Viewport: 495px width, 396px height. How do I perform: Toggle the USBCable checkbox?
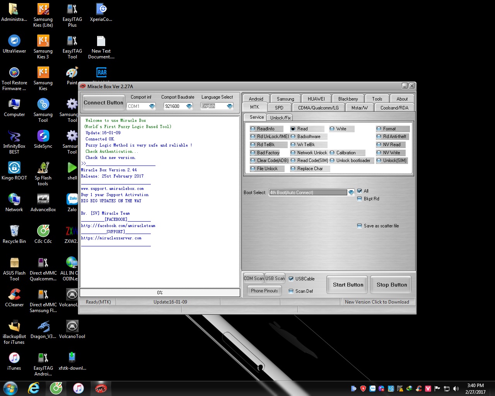pos(302,279)
